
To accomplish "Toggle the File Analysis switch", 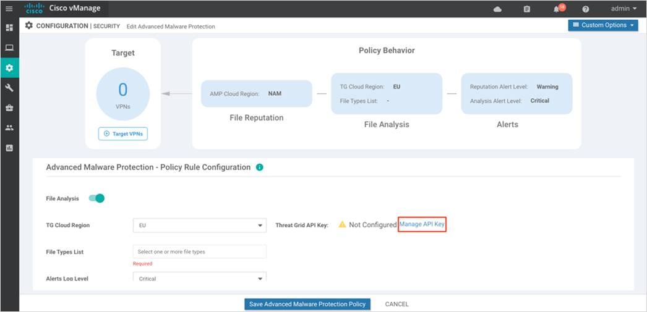I will click(96, 198).
